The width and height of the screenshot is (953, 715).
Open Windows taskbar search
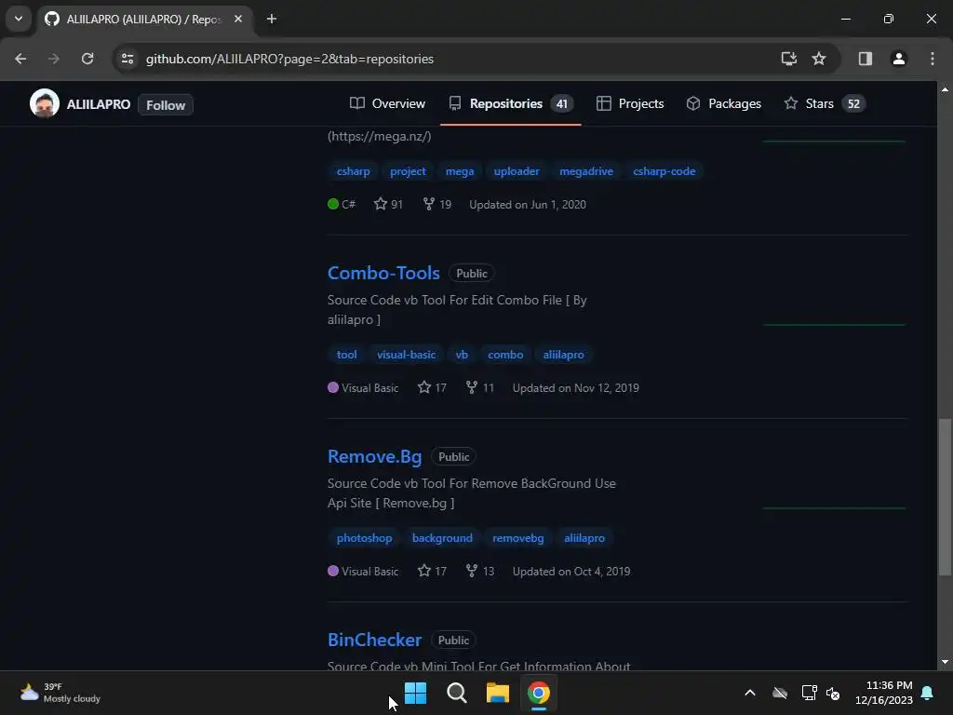[x=456, y=693]
